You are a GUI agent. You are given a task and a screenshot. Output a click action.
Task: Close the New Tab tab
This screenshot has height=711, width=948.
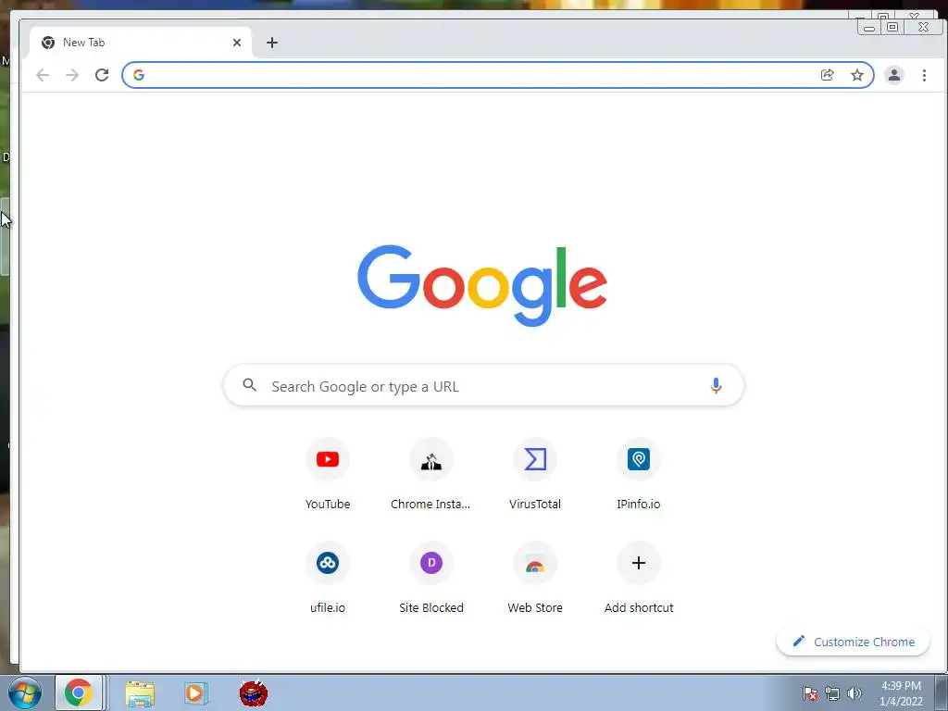click(x=237, y=43)
